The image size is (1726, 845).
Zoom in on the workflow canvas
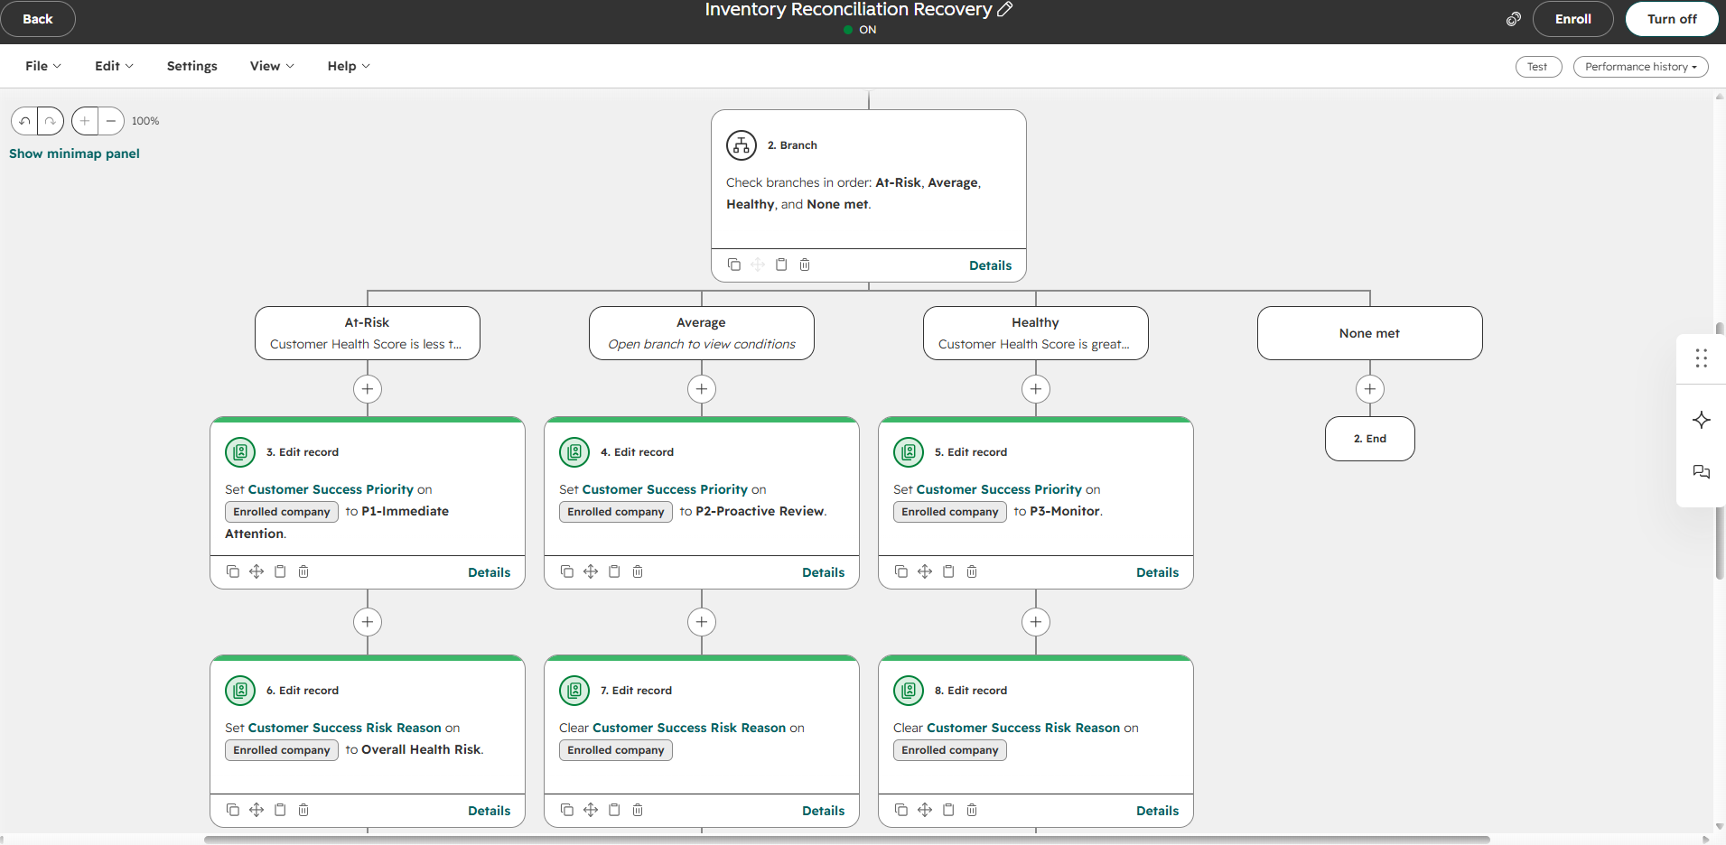[85, 121]
